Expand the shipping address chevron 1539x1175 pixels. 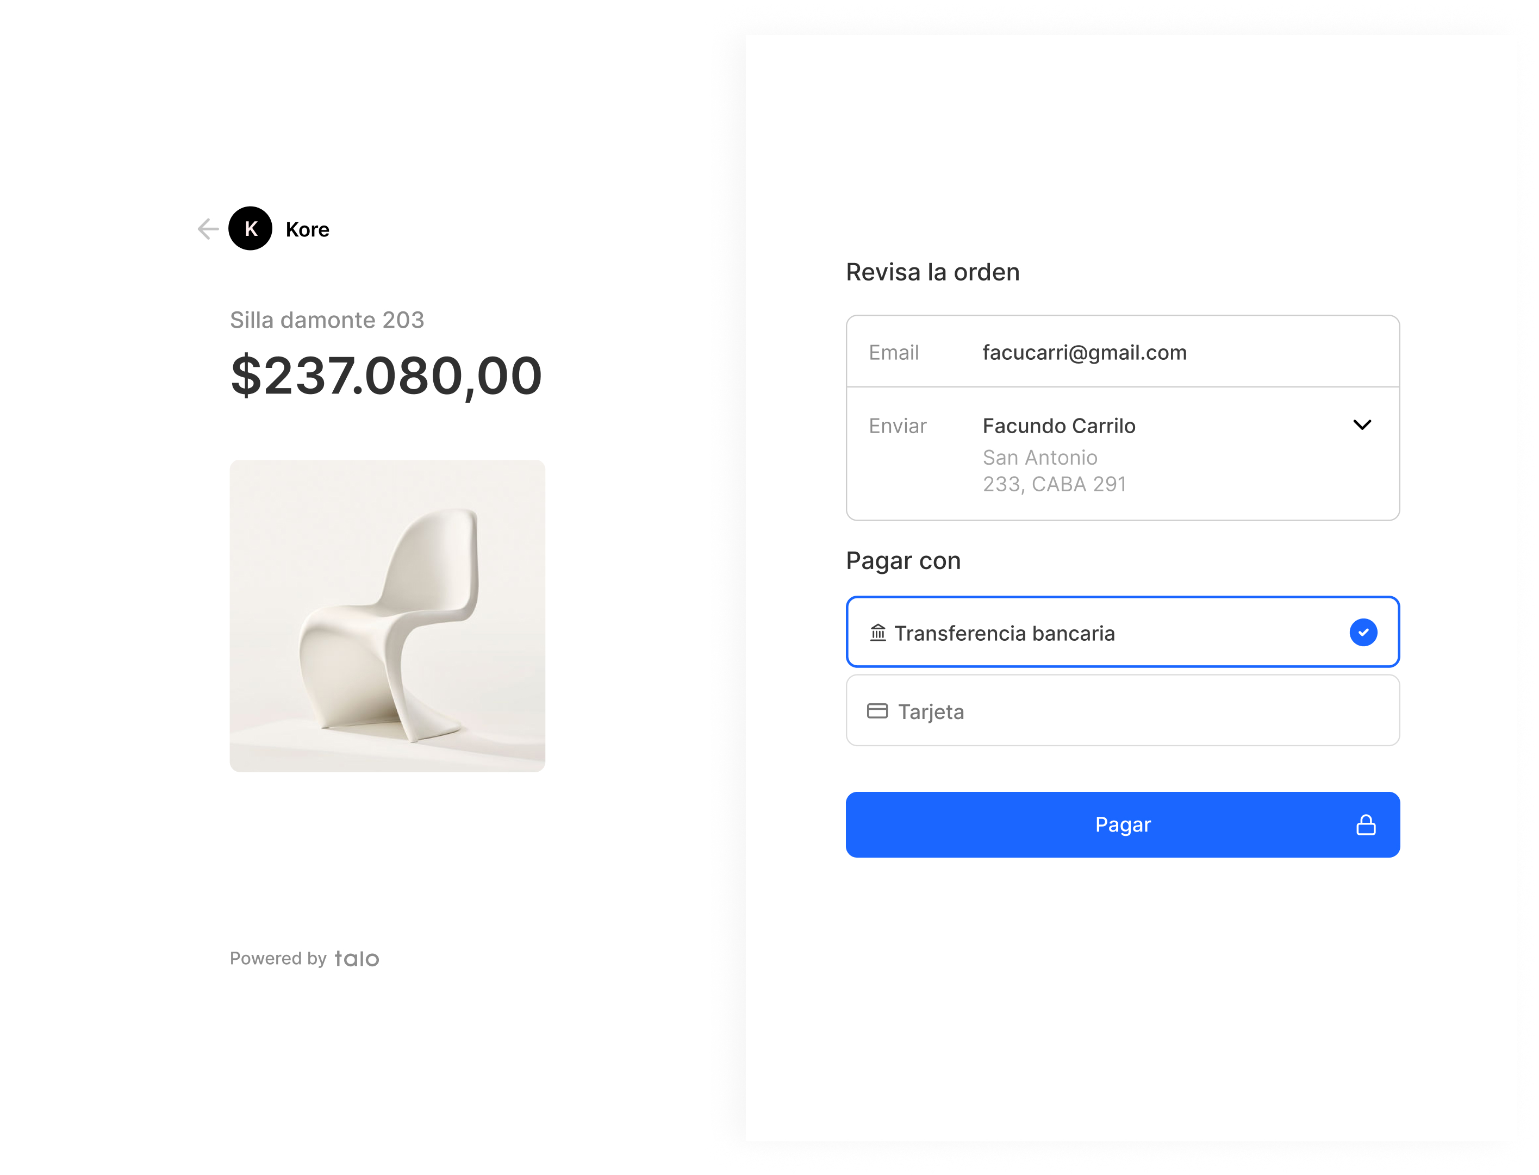pos(1362,425)
